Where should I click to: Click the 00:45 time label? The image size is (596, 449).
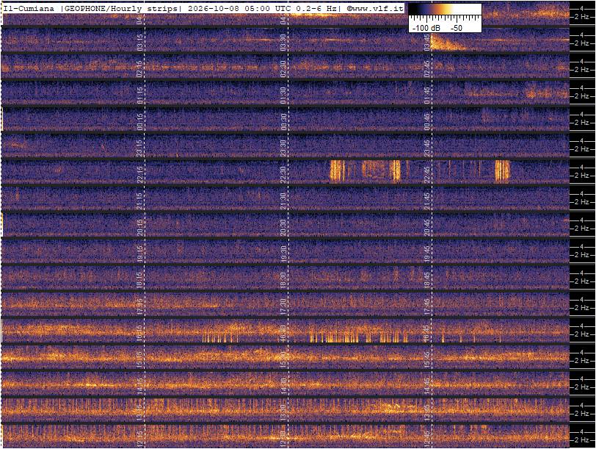pos(427,122)
